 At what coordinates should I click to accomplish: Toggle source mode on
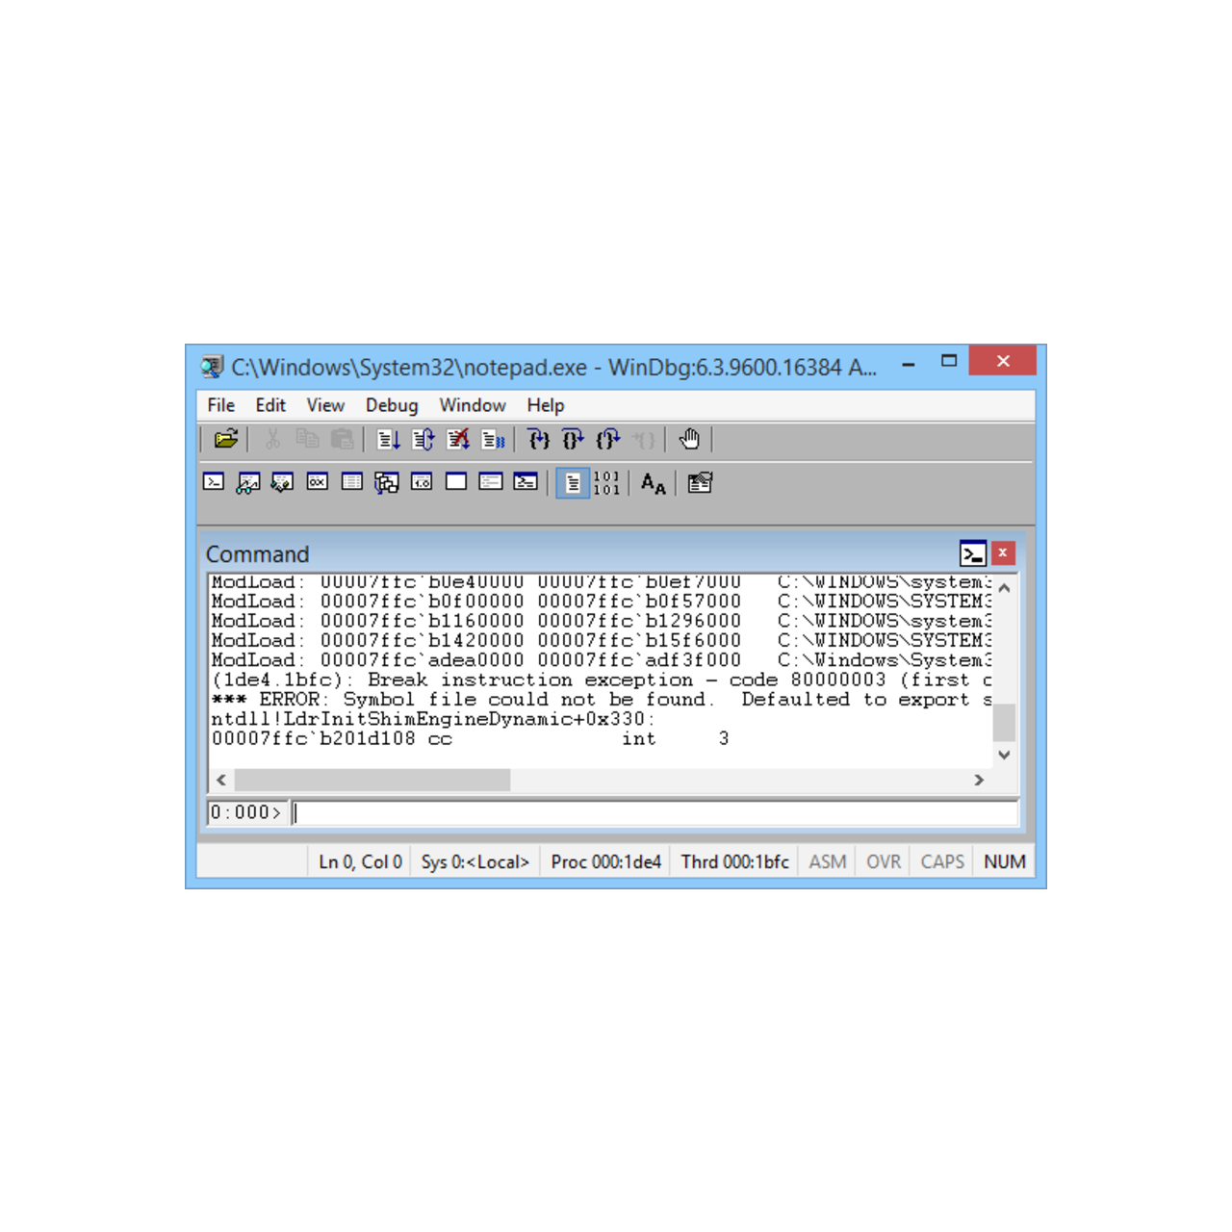pyautogui.click(x=571, y=482)
